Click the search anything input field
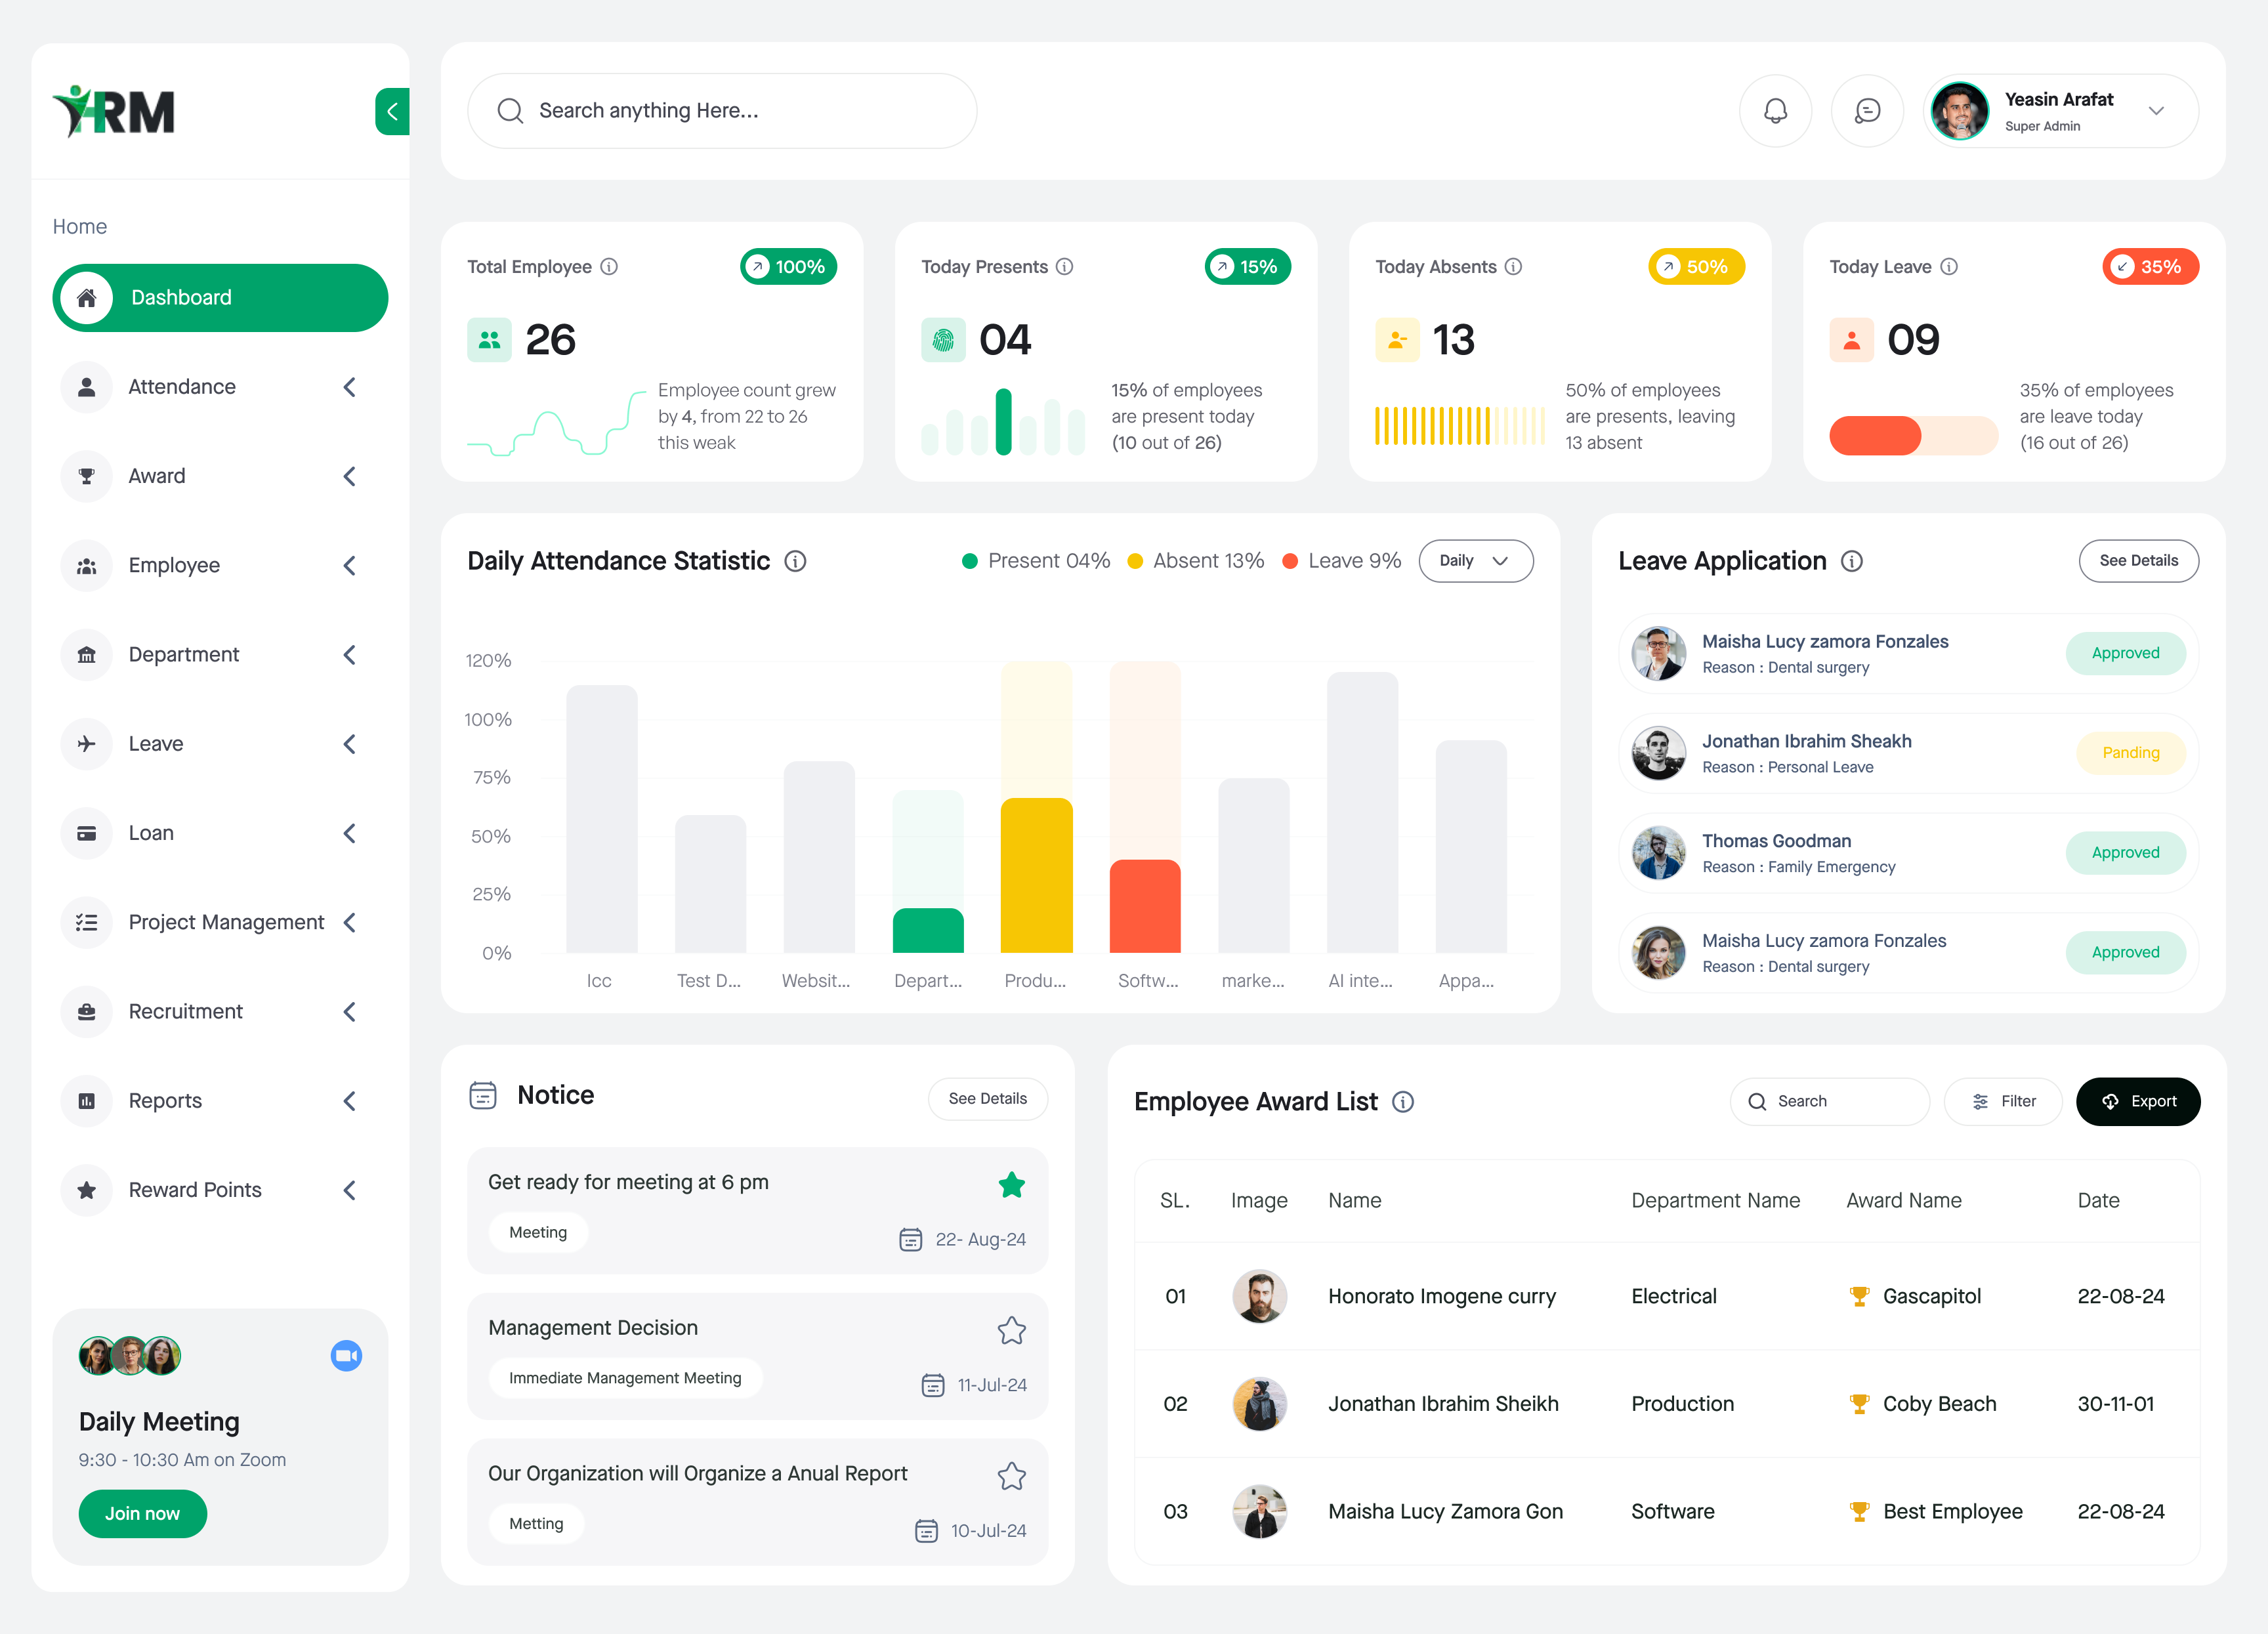This screenshot has height=1634, width=2268. coord(722,111)
